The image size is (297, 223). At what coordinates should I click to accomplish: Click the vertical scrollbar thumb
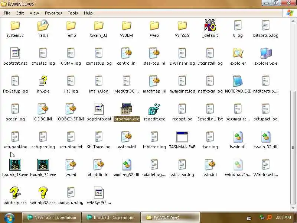tap(293, 147)
